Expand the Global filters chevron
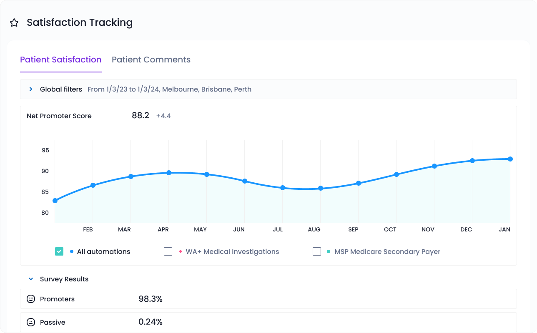This screenshot has height=333, width=537. click(x=31, y=89)
